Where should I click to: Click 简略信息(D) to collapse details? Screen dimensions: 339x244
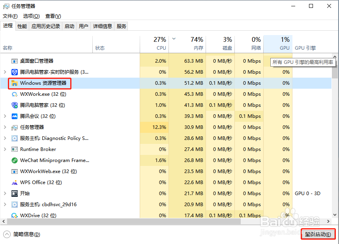22,234
